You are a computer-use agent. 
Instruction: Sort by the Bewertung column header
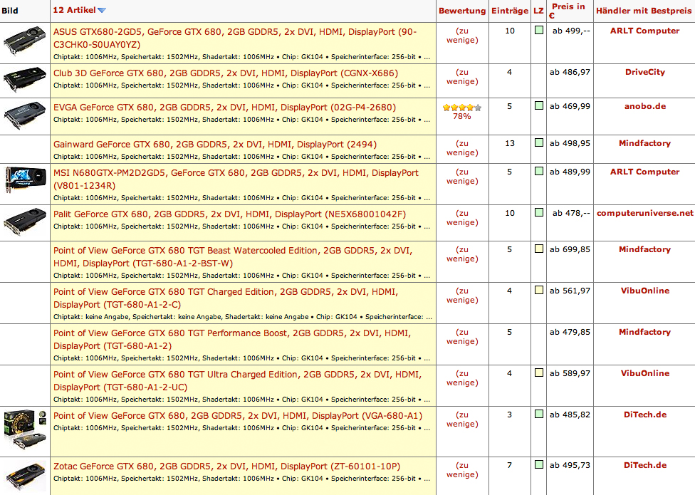click(462, 11)
